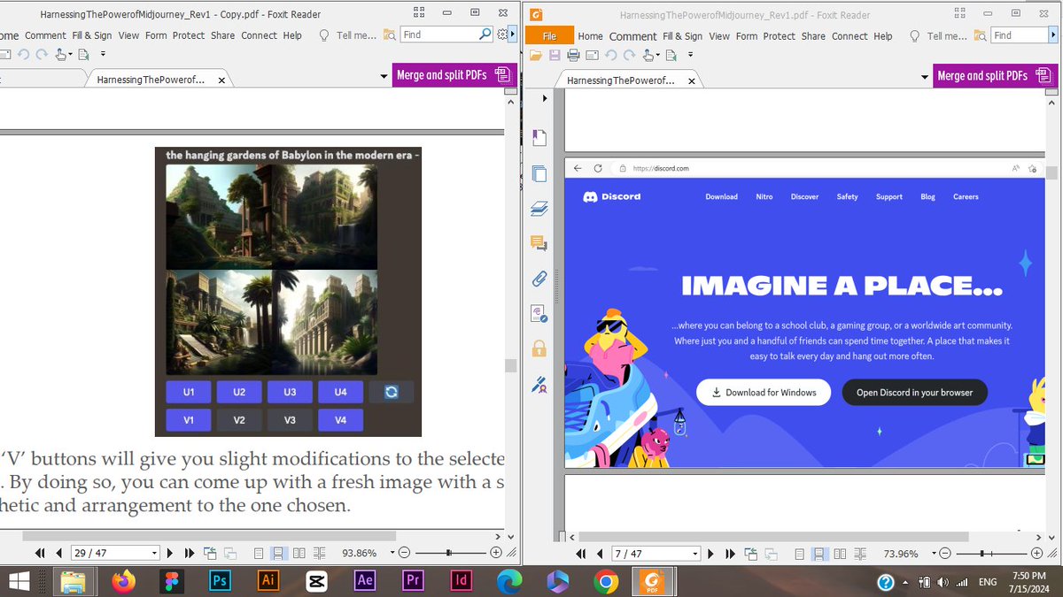Open tab list arrow in left window
The height and width of the screenshot is (597, 1063).
pyautogui.click(x=384, y=76)
